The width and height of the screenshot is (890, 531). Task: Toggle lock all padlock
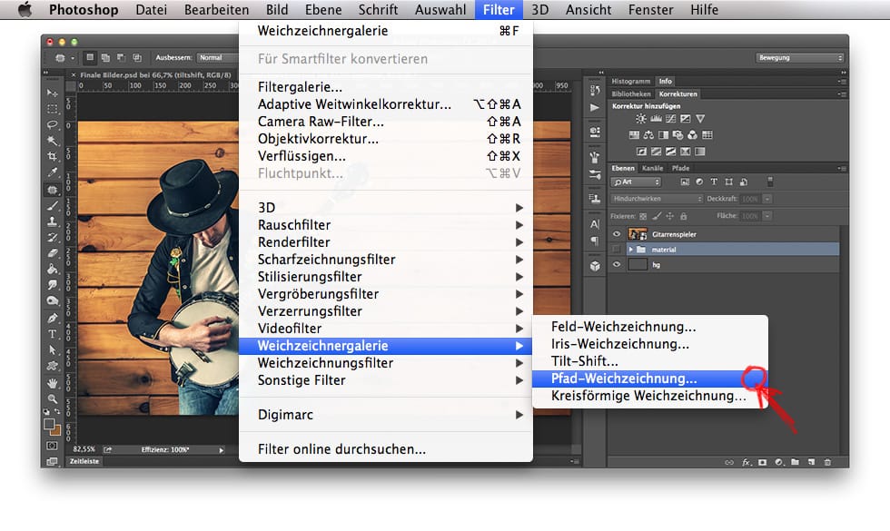[683, 216]
